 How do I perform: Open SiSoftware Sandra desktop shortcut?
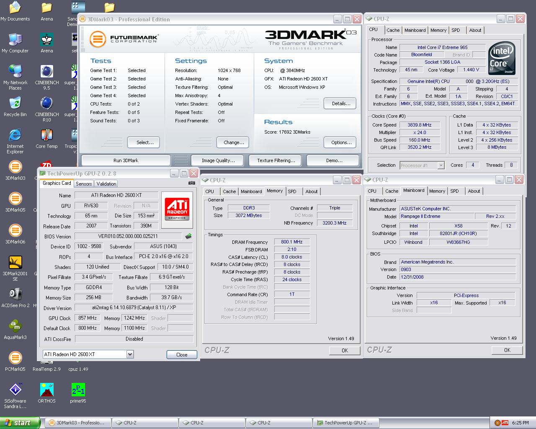point(15,396)
